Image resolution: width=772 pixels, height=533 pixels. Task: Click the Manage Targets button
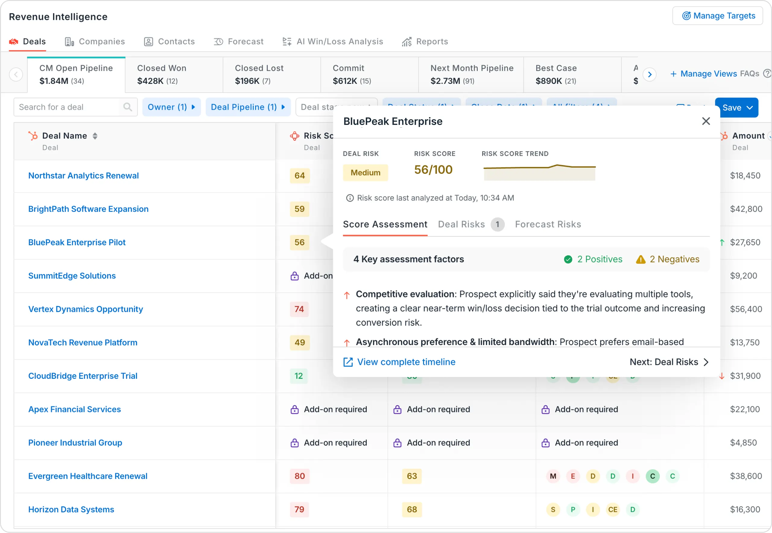(x=718, y=16)
